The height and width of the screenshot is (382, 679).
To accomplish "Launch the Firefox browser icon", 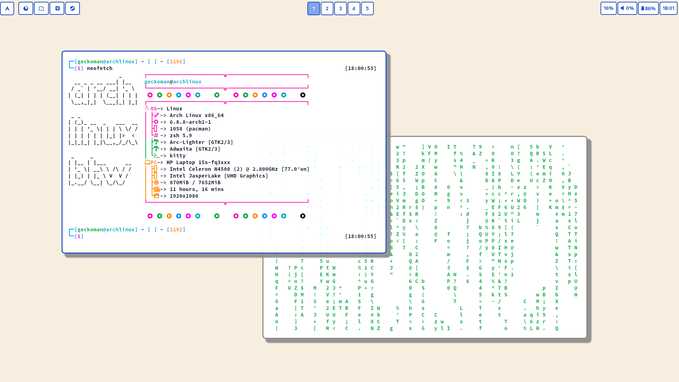I will click(26, 8).
